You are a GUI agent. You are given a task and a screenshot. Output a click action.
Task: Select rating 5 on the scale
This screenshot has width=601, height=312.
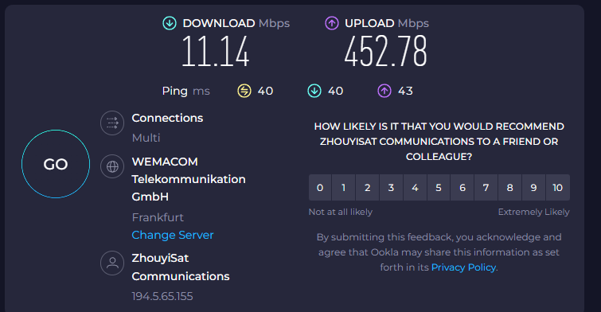click(439, 187)
